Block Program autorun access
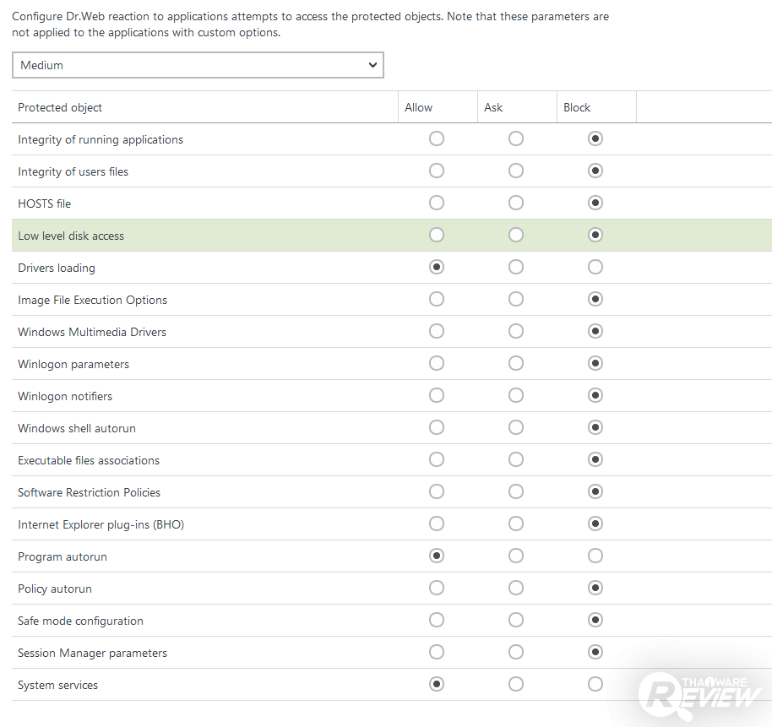Image resolution: width=772 pixels, height=727 pixels. point(595,556)
